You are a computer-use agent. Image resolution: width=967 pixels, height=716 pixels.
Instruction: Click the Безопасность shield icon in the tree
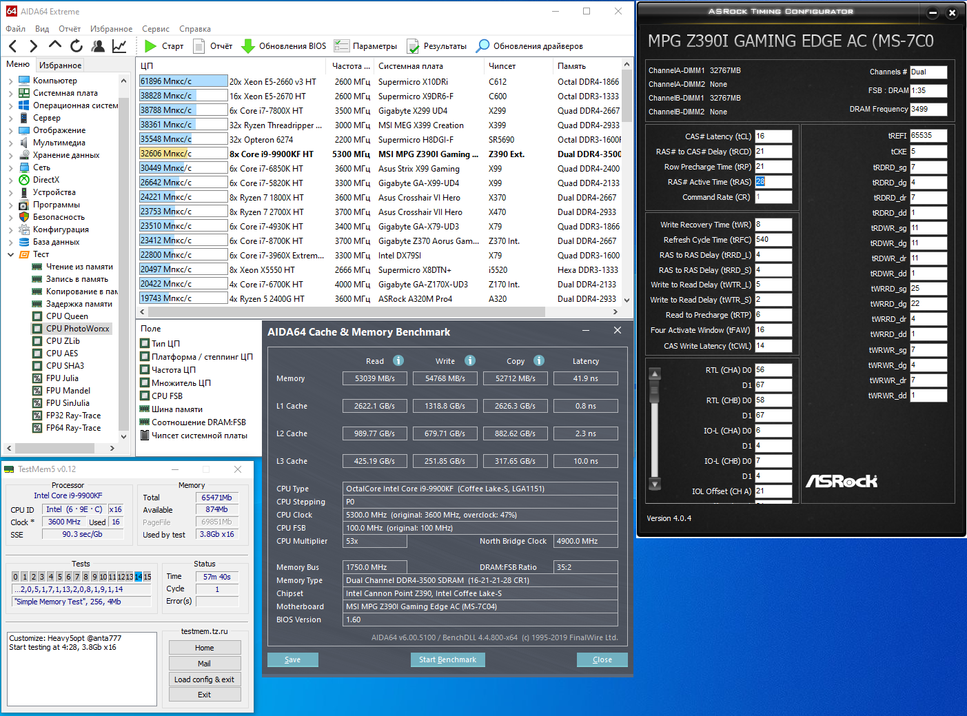(24, 217)
